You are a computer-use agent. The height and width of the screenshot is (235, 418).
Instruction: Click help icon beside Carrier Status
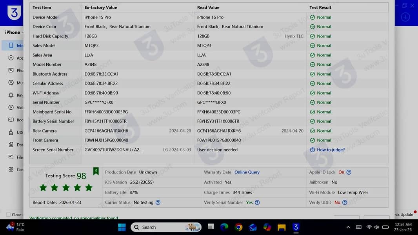[x=158, y=202]
